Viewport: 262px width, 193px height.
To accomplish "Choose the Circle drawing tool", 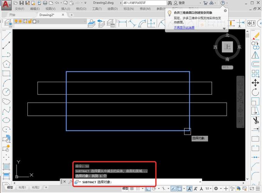I will pyautogui.click(x=6, y=92).
